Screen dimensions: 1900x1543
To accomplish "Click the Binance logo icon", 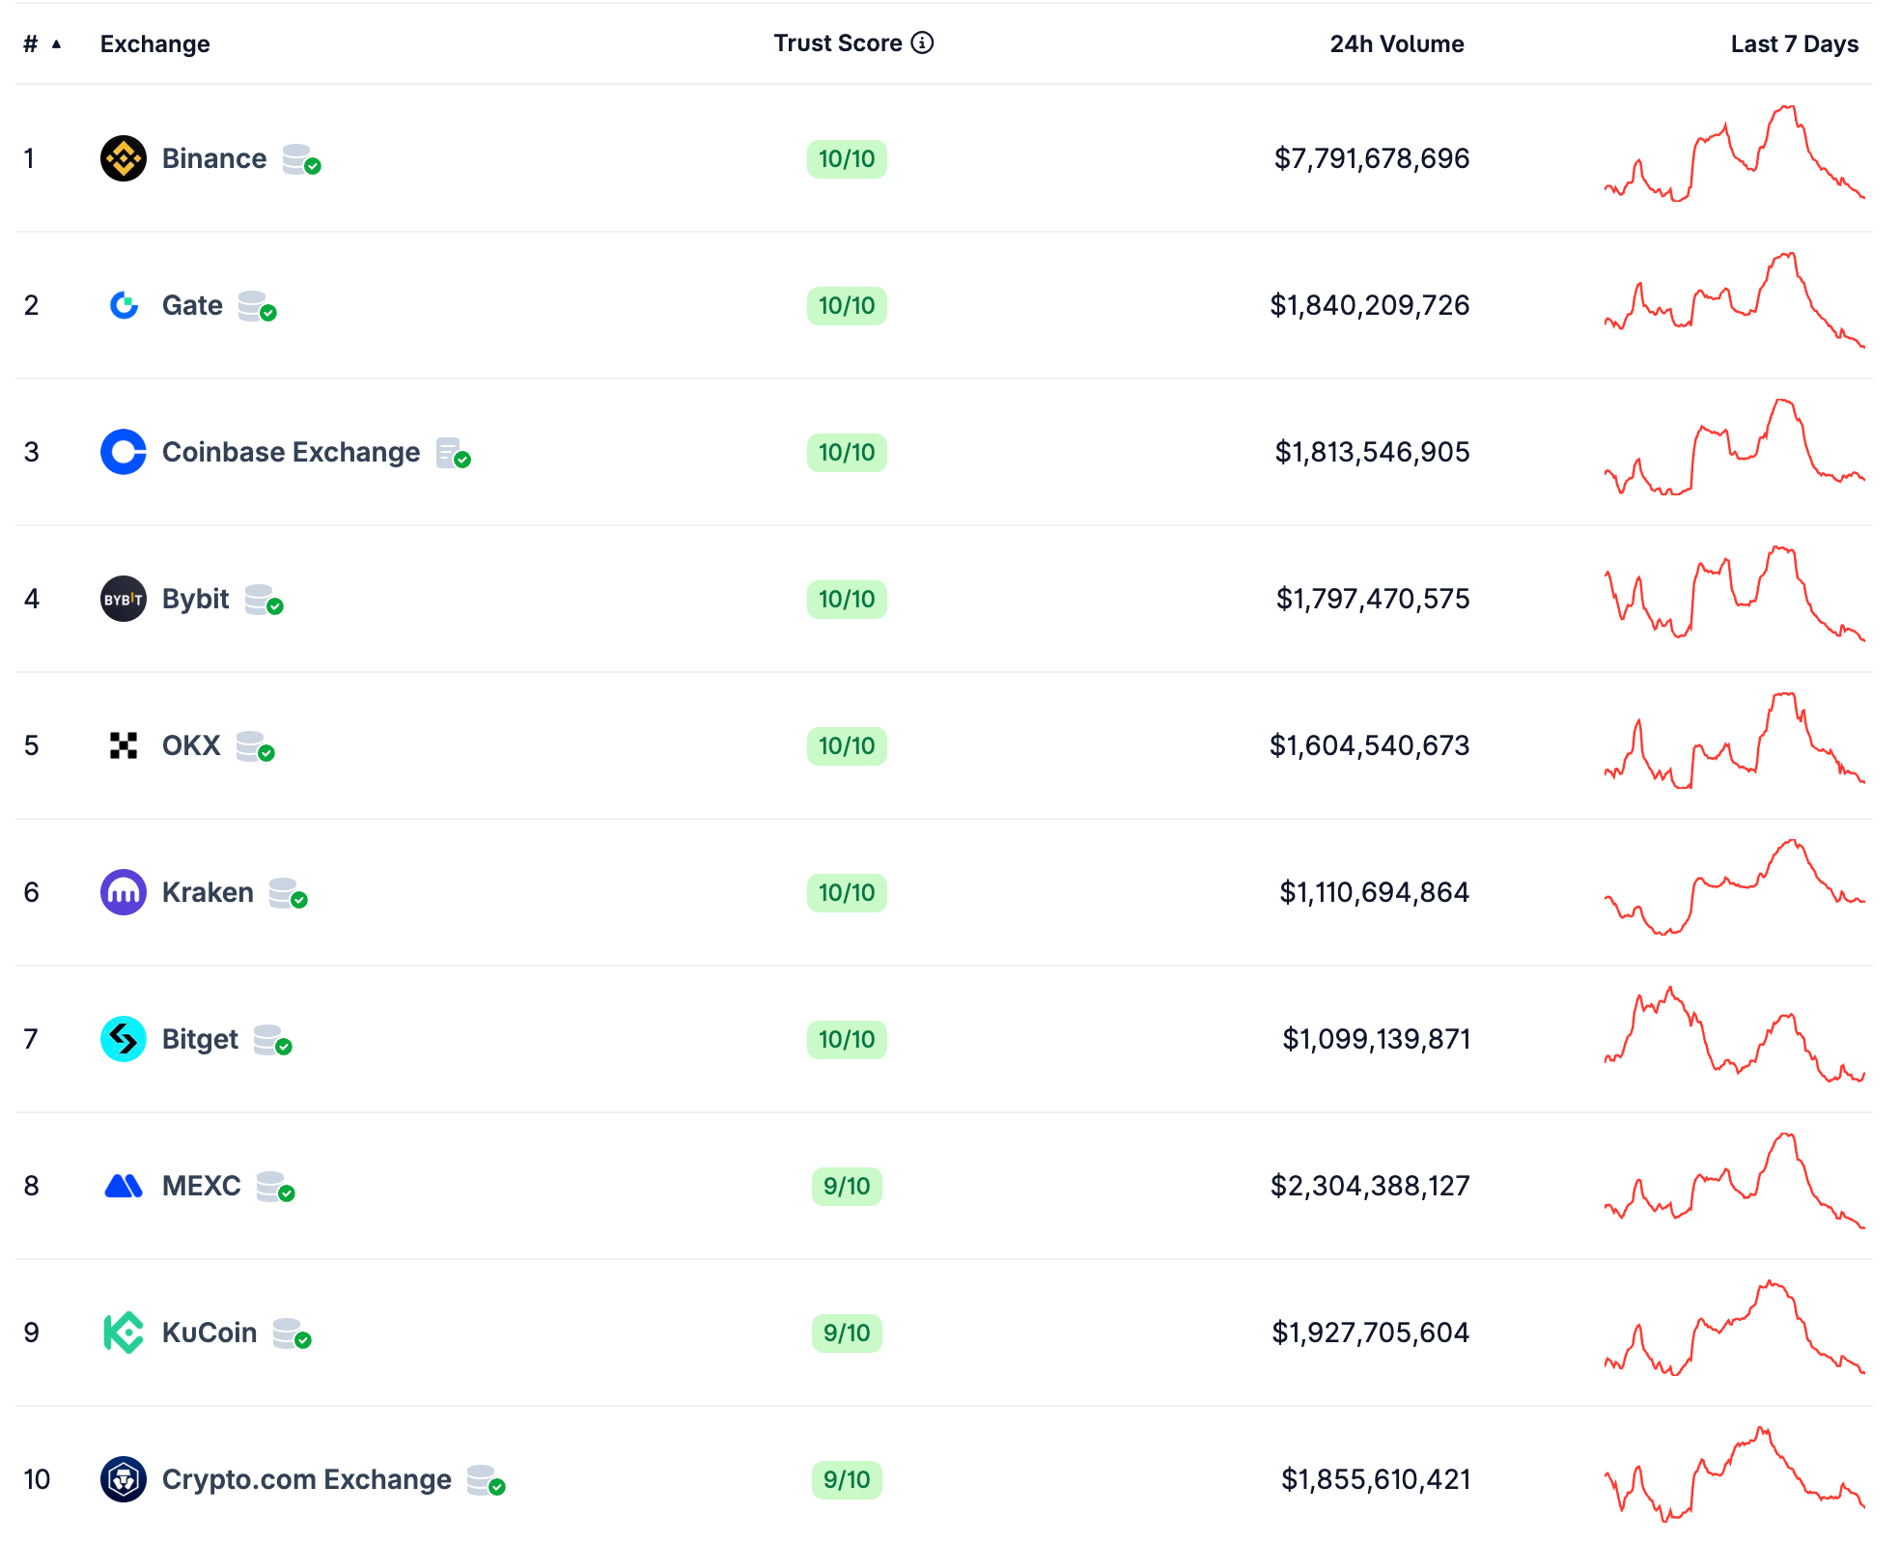I will [124, 158].
